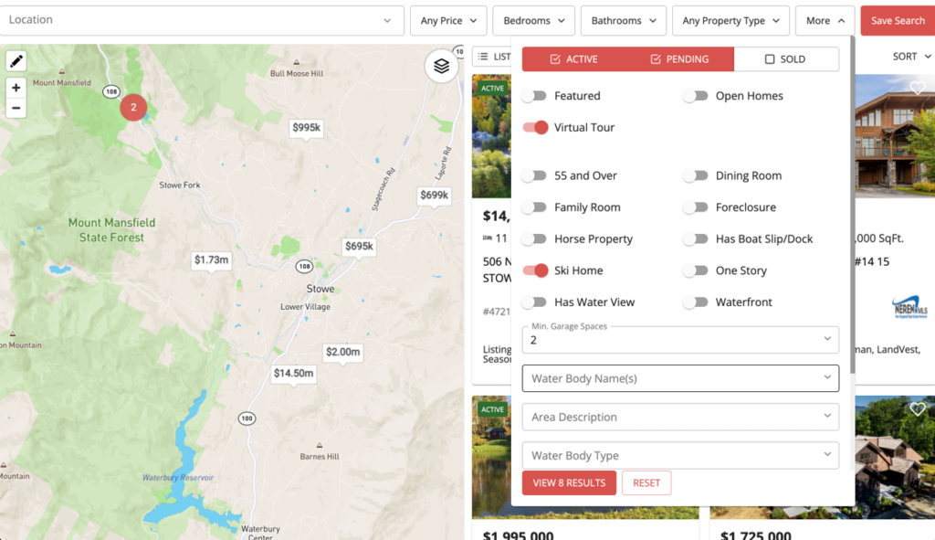The height and width of the screenshot is (540, 935).
Task: Select the $995k map price marker
Action: coord(307,128)
